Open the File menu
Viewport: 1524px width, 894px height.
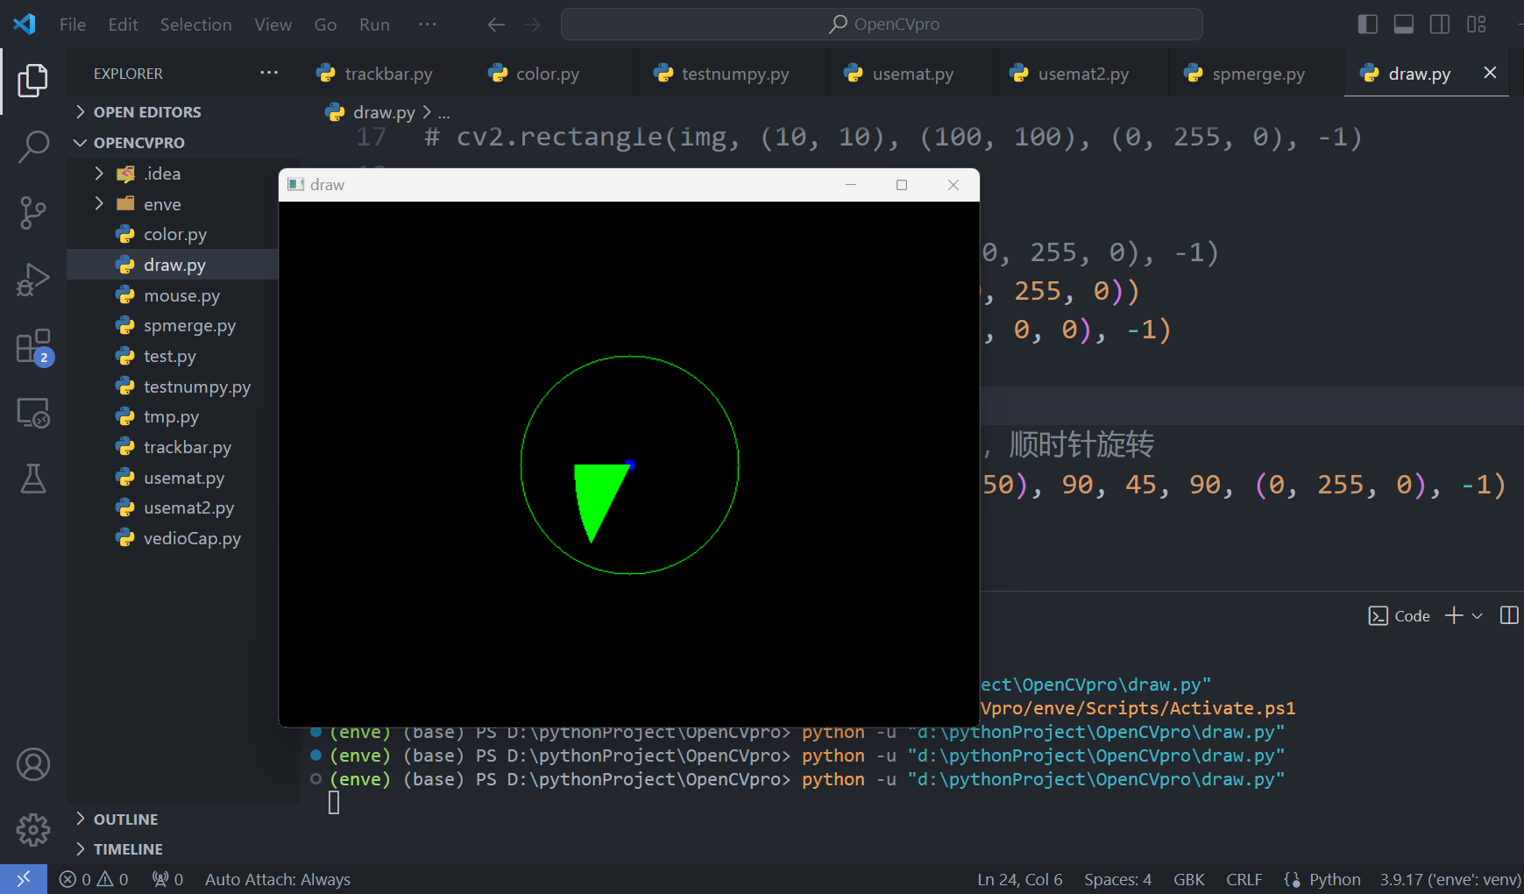pos(73,25)
